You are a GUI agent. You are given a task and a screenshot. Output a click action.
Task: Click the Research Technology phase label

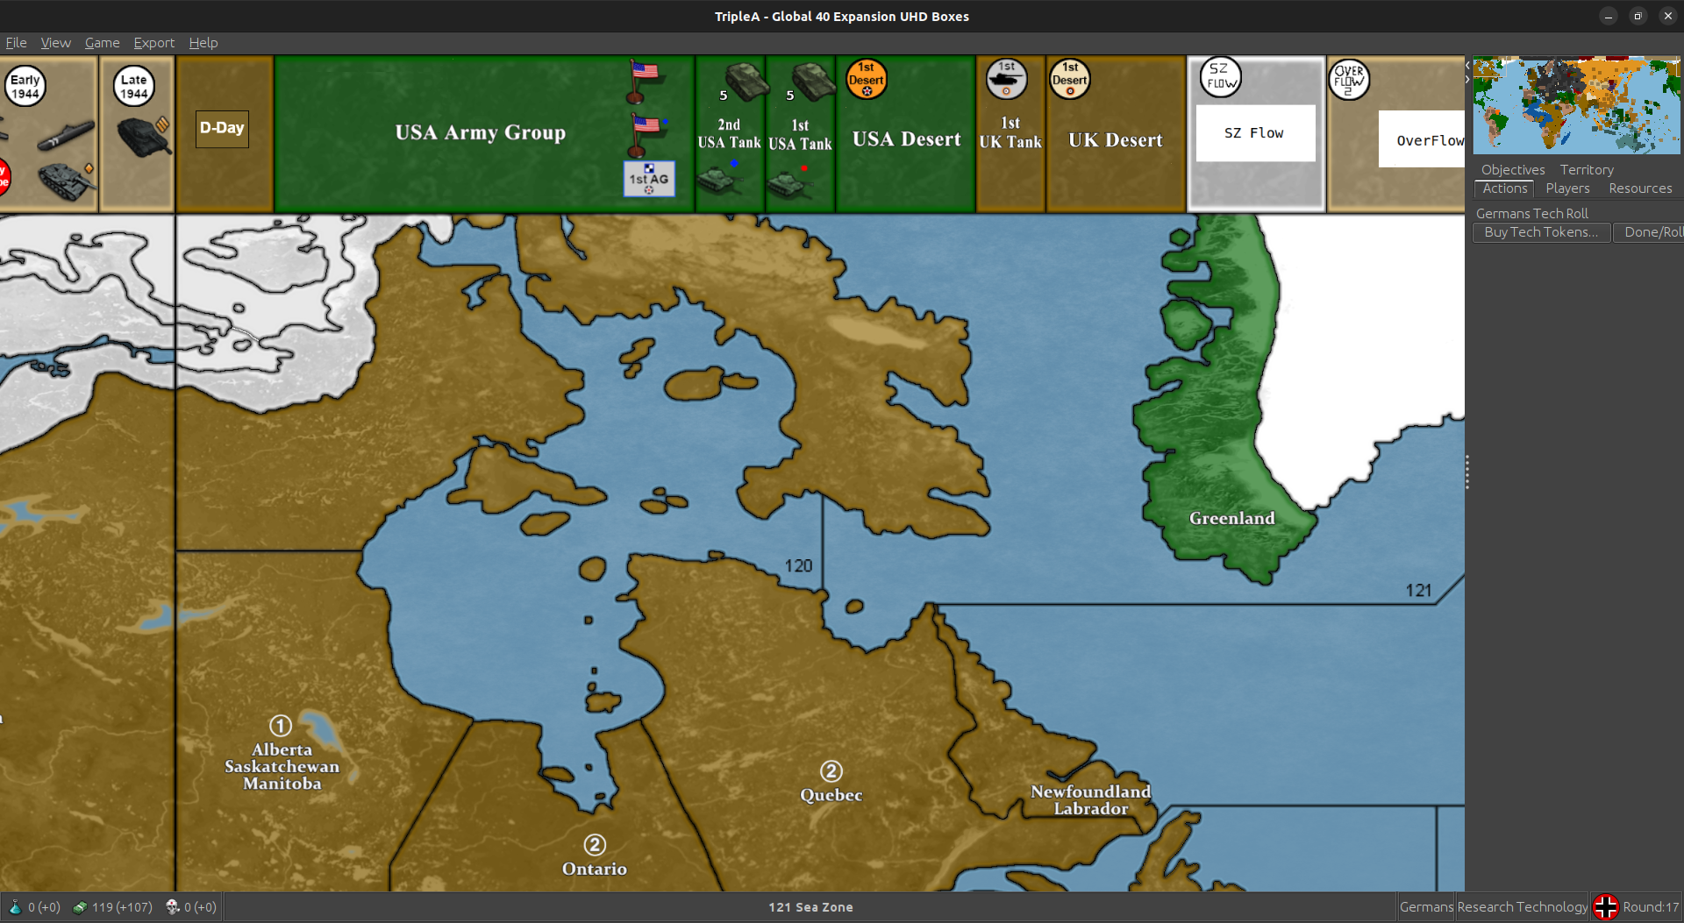pos(1522,907)
